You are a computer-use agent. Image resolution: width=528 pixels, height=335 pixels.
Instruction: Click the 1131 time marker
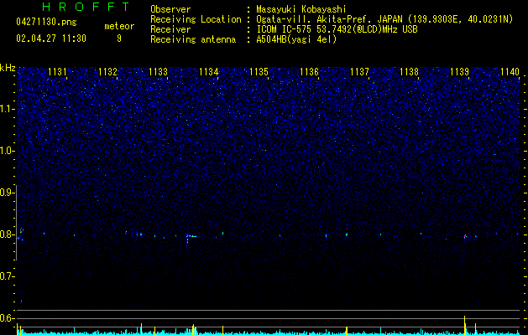pos(57,72)
